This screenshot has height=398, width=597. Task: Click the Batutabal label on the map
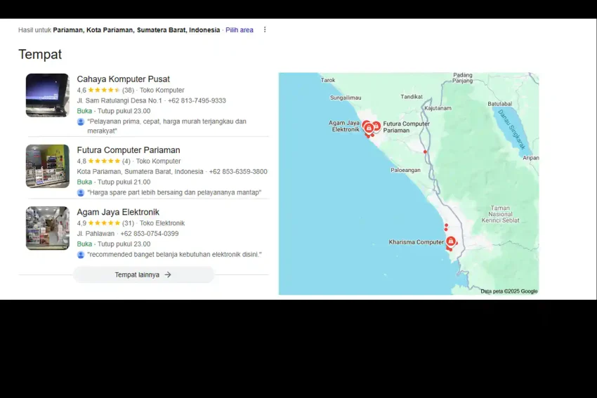pos(499,103)
